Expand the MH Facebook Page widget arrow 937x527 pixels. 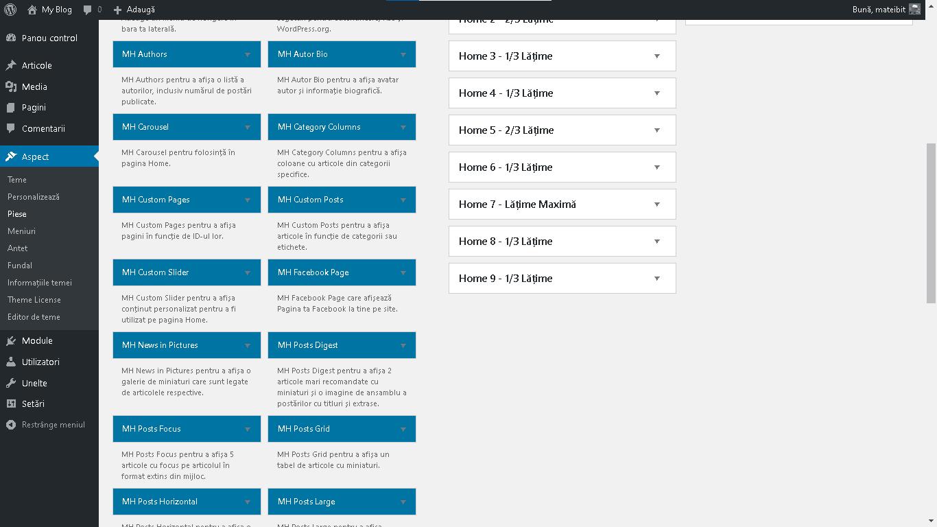[x=403, y=272]
